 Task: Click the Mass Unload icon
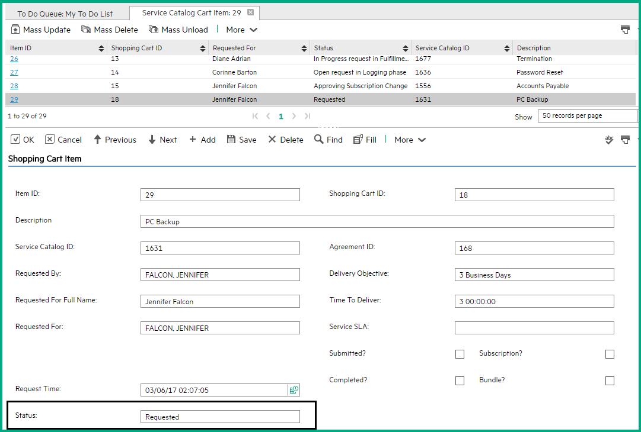tap(154, 30)
